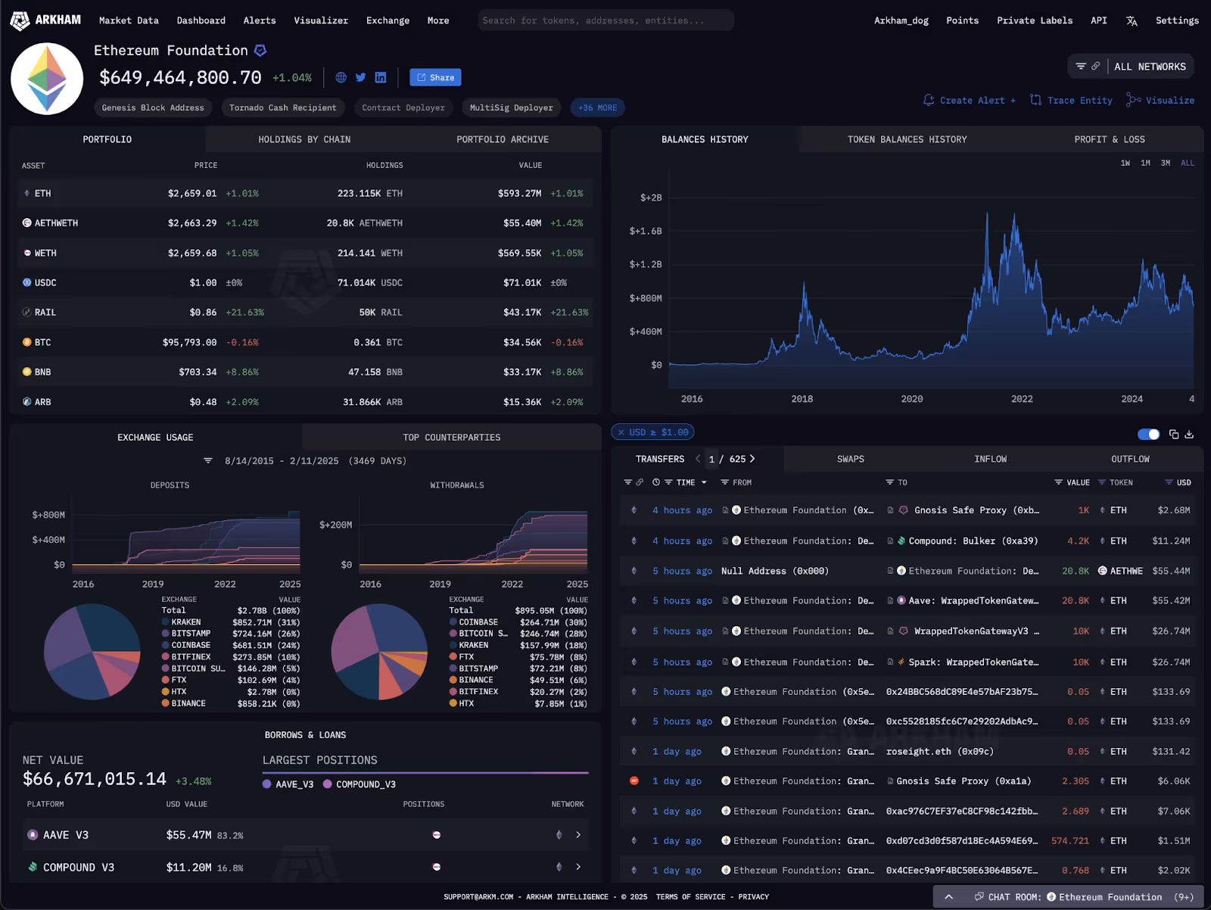Copy the transfers table using the copy icon

(1174, 434)
